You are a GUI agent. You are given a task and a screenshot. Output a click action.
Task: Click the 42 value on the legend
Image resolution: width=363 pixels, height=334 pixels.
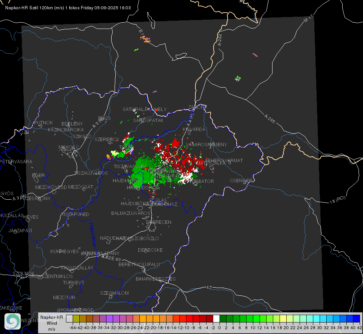pos(359,328)
